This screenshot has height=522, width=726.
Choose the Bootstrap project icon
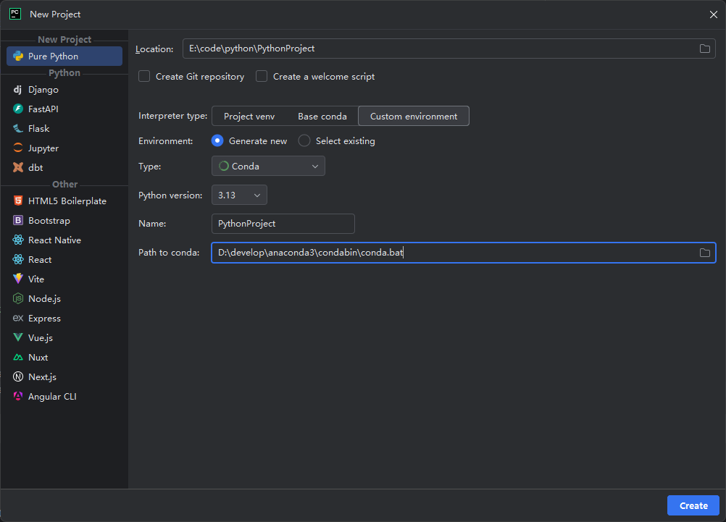point(17,220)
